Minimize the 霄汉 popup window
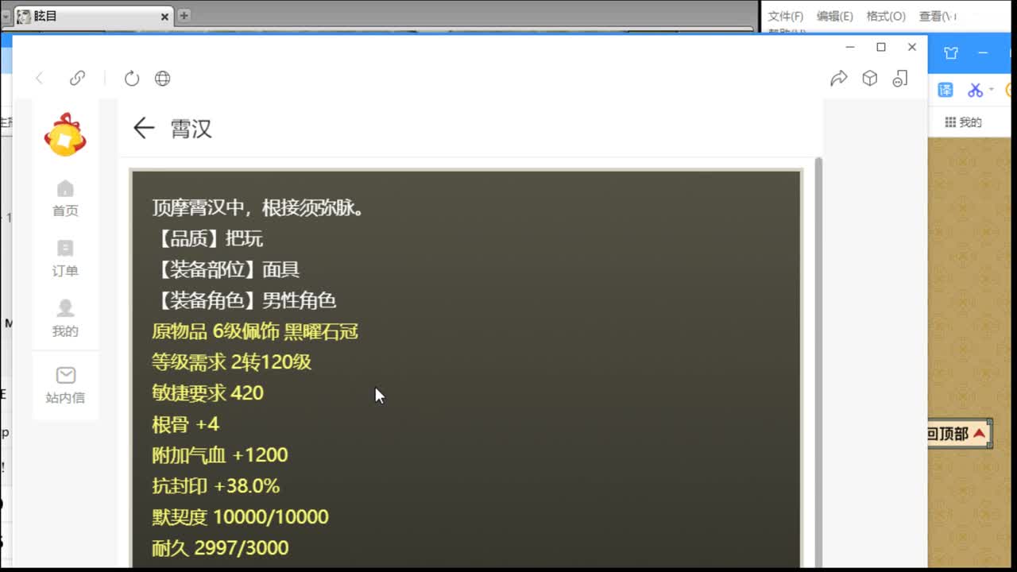The image size is (1017, 572). click(850, 48)
